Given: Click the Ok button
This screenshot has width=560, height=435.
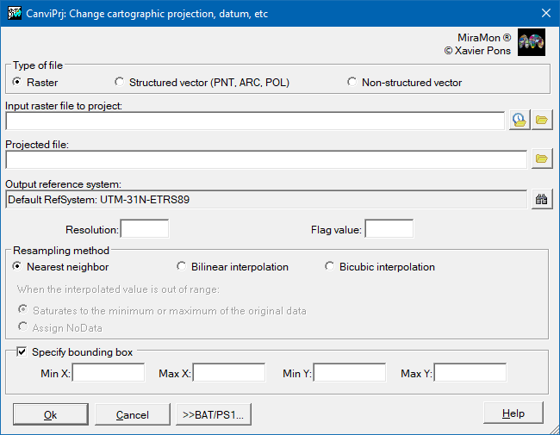Looking at the screenshot, I should [51, 414].
